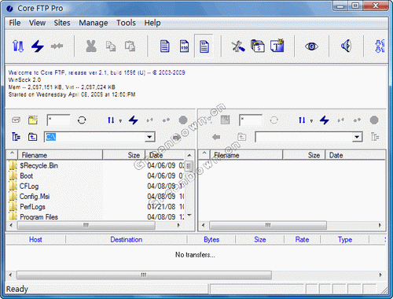This screenshot has width=393, height=299.
Task: Click remote panel lightning icon
Action: pyautogui.click(x=325, y=120)
